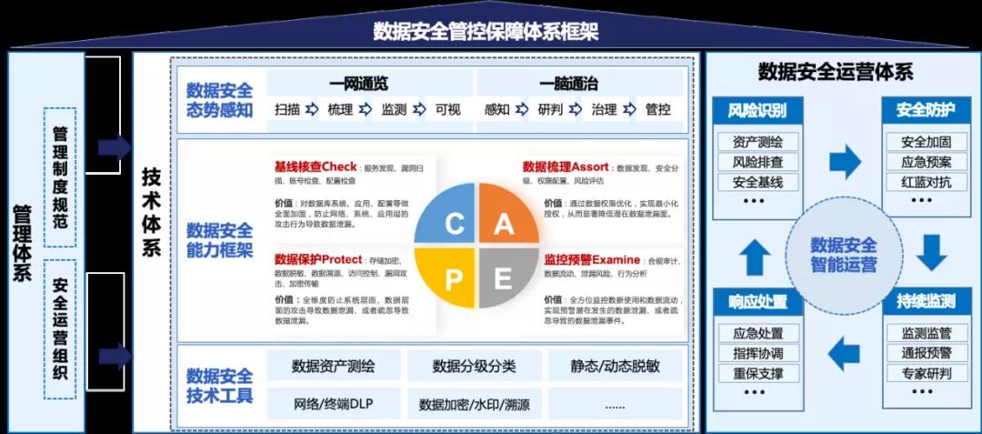
Task: Click the down arrow below 安全防护
Action: tap(931, 252)
